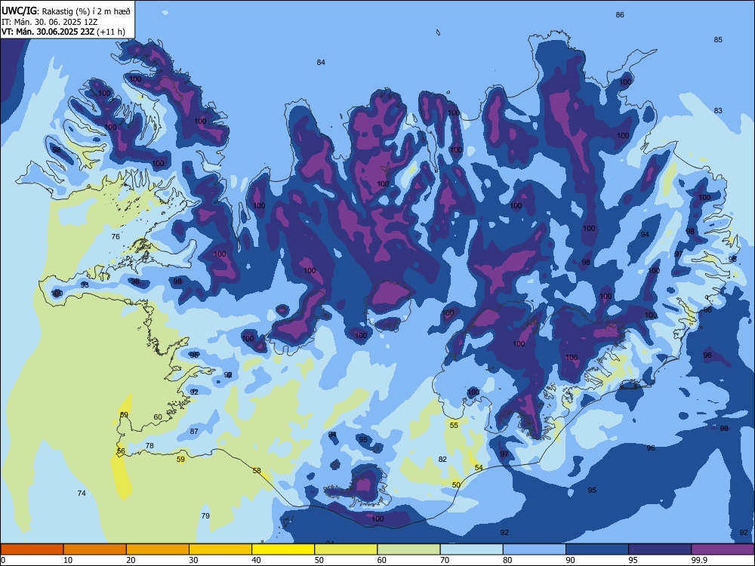The width and height of the screenshot is (755, 566).
Task: Pick the 50–60 pale yellow legend swatch
Action: click(x=346, y=549)
